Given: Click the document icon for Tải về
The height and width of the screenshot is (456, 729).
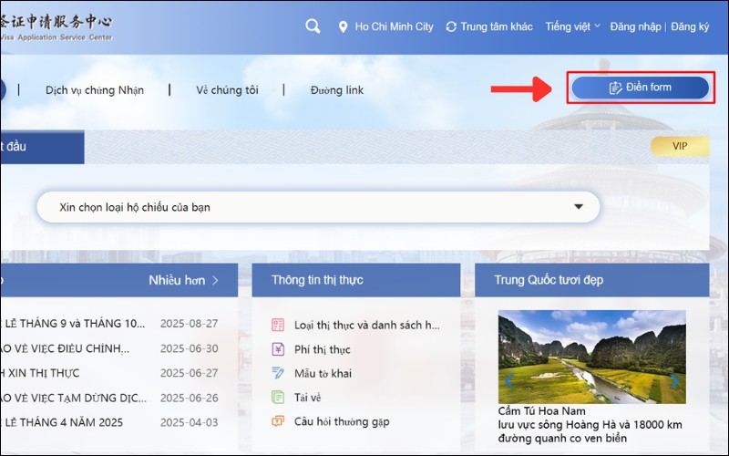Looking at the screenshot, I should [278, 397].
